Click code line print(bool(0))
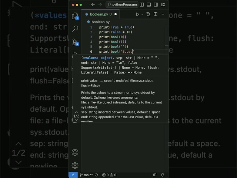Image resolution: width=237 pixels, height=178 pixels. (x=113, y=37)
